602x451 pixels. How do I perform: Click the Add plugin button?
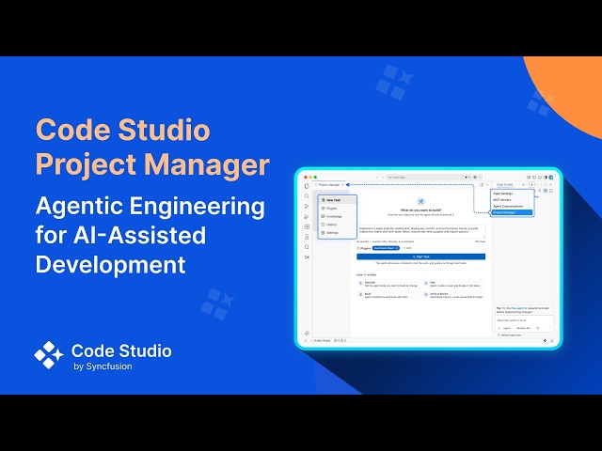(407, 248)
